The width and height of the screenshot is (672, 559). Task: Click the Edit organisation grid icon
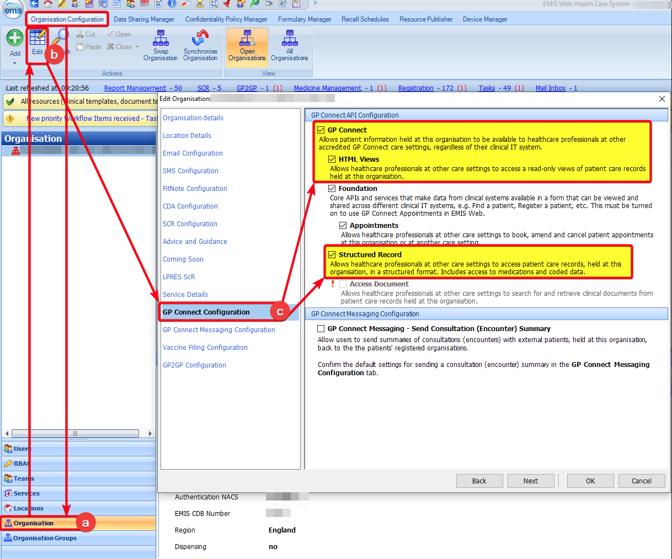coord(38,37)
